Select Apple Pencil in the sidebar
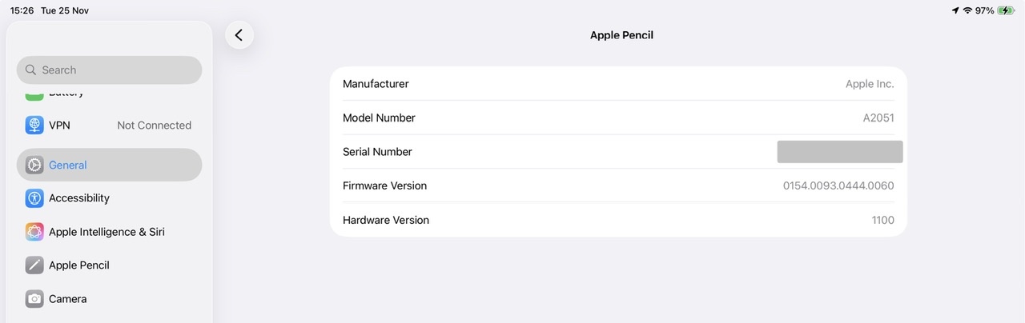Viewport: 1025px width, 323px height. coord(79,265)
